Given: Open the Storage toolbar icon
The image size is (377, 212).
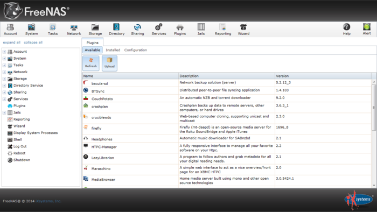Looking at the screenshot, I should [x=95, y=29].
